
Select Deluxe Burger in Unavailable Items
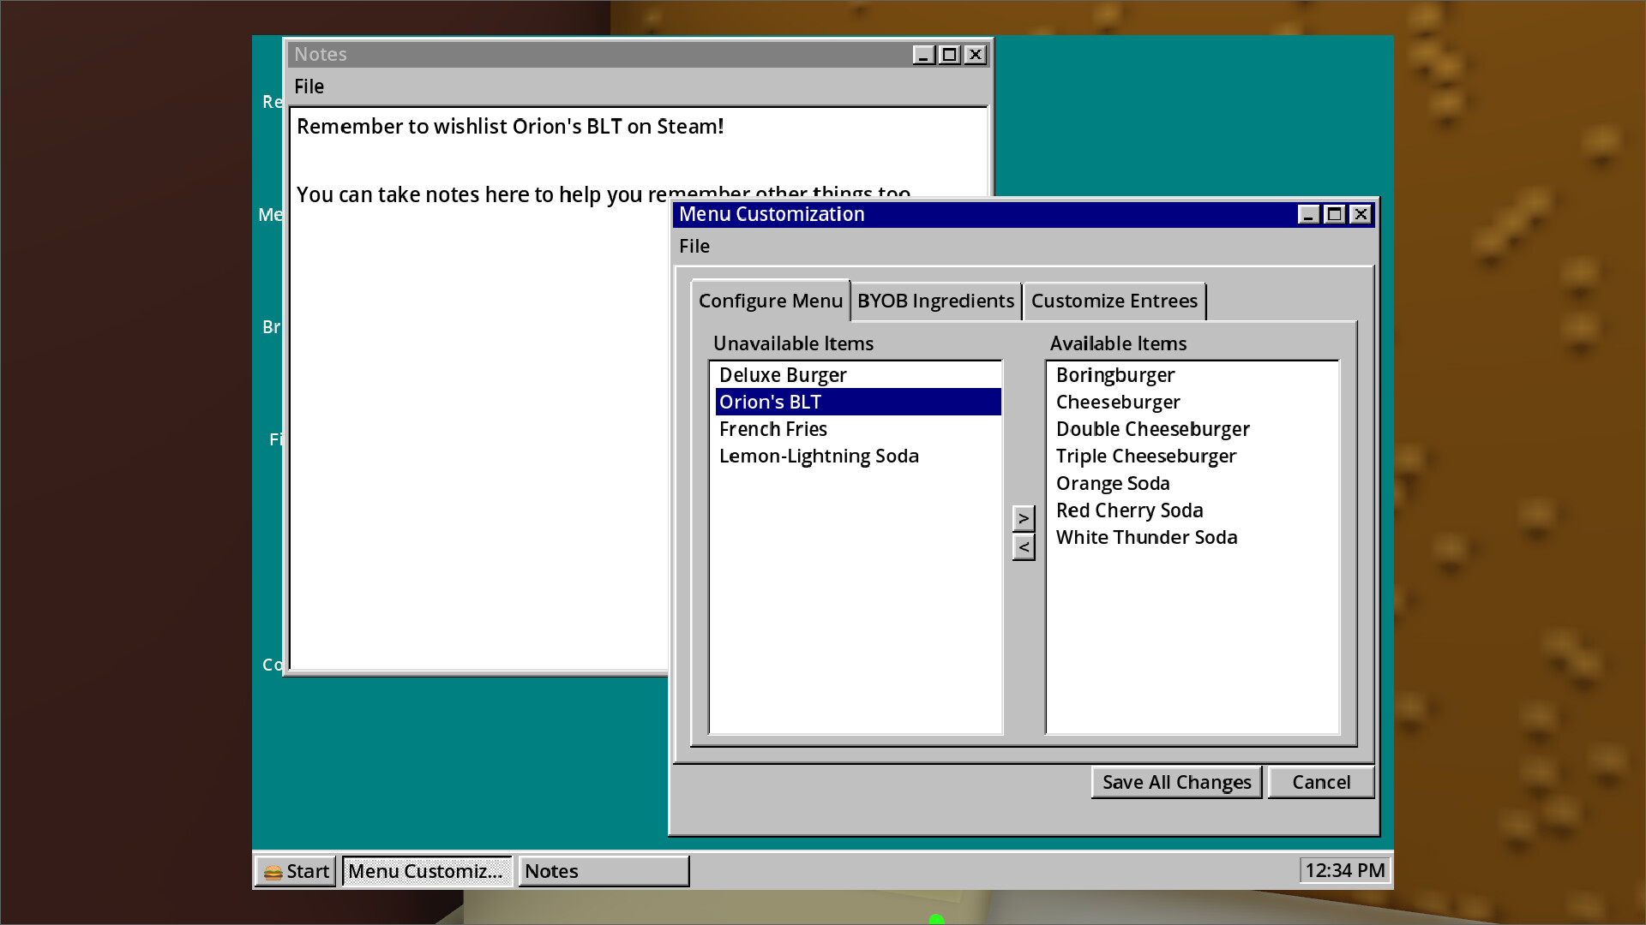(857, 375)
